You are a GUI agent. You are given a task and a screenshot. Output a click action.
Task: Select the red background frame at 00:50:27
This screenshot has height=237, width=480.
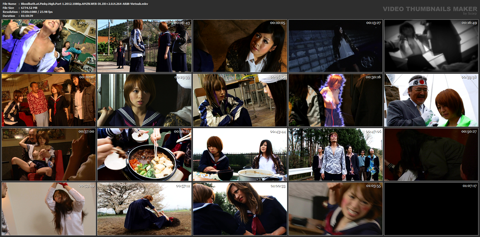[x=431, y=154]
